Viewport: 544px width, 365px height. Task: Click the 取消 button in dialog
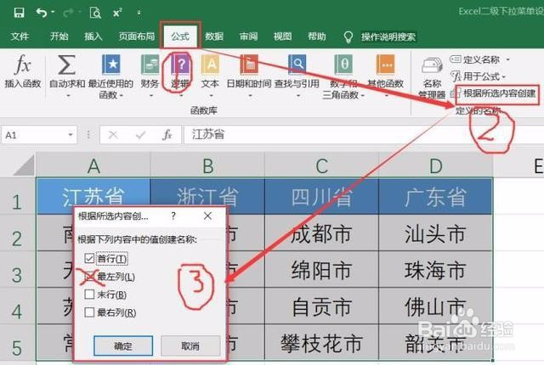click(x=190, y=345)
